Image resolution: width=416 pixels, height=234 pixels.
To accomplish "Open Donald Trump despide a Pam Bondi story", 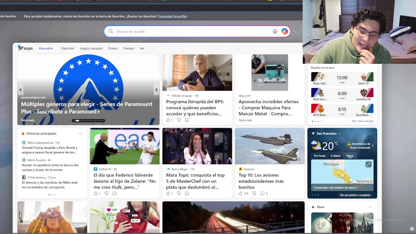I will (50, 150).
